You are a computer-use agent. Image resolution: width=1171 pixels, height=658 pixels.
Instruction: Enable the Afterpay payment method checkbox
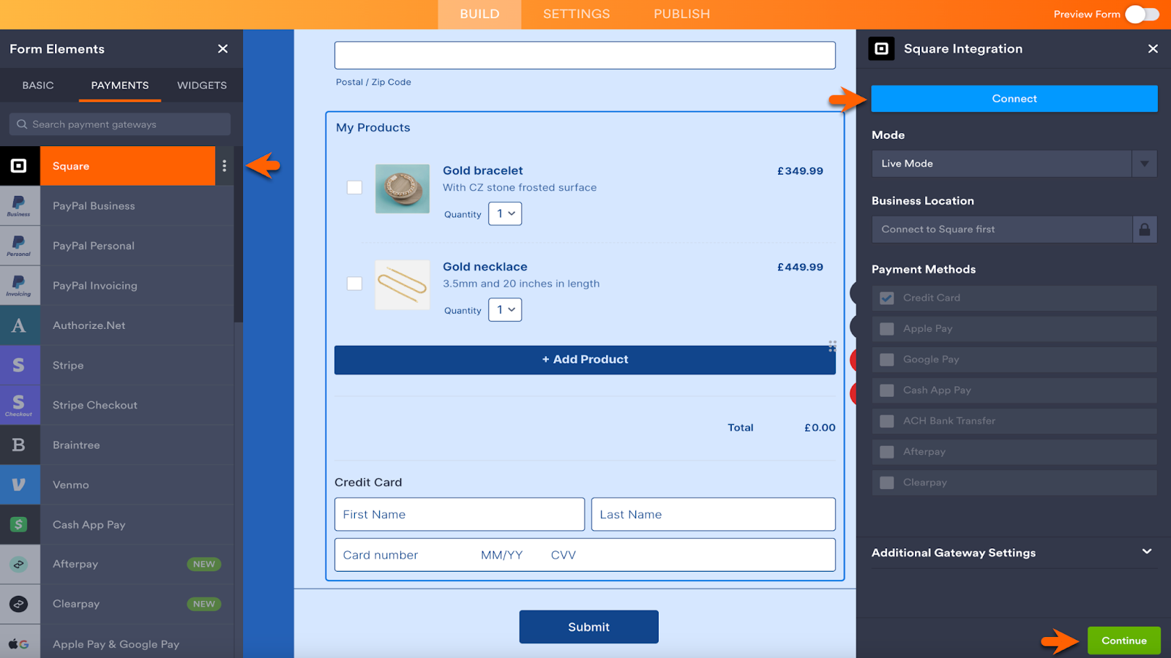tap(887, 452)
